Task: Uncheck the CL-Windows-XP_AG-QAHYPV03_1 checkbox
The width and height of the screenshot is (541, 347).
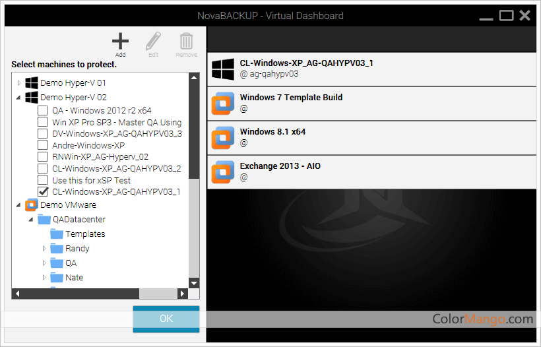Action: click(43, 191)
